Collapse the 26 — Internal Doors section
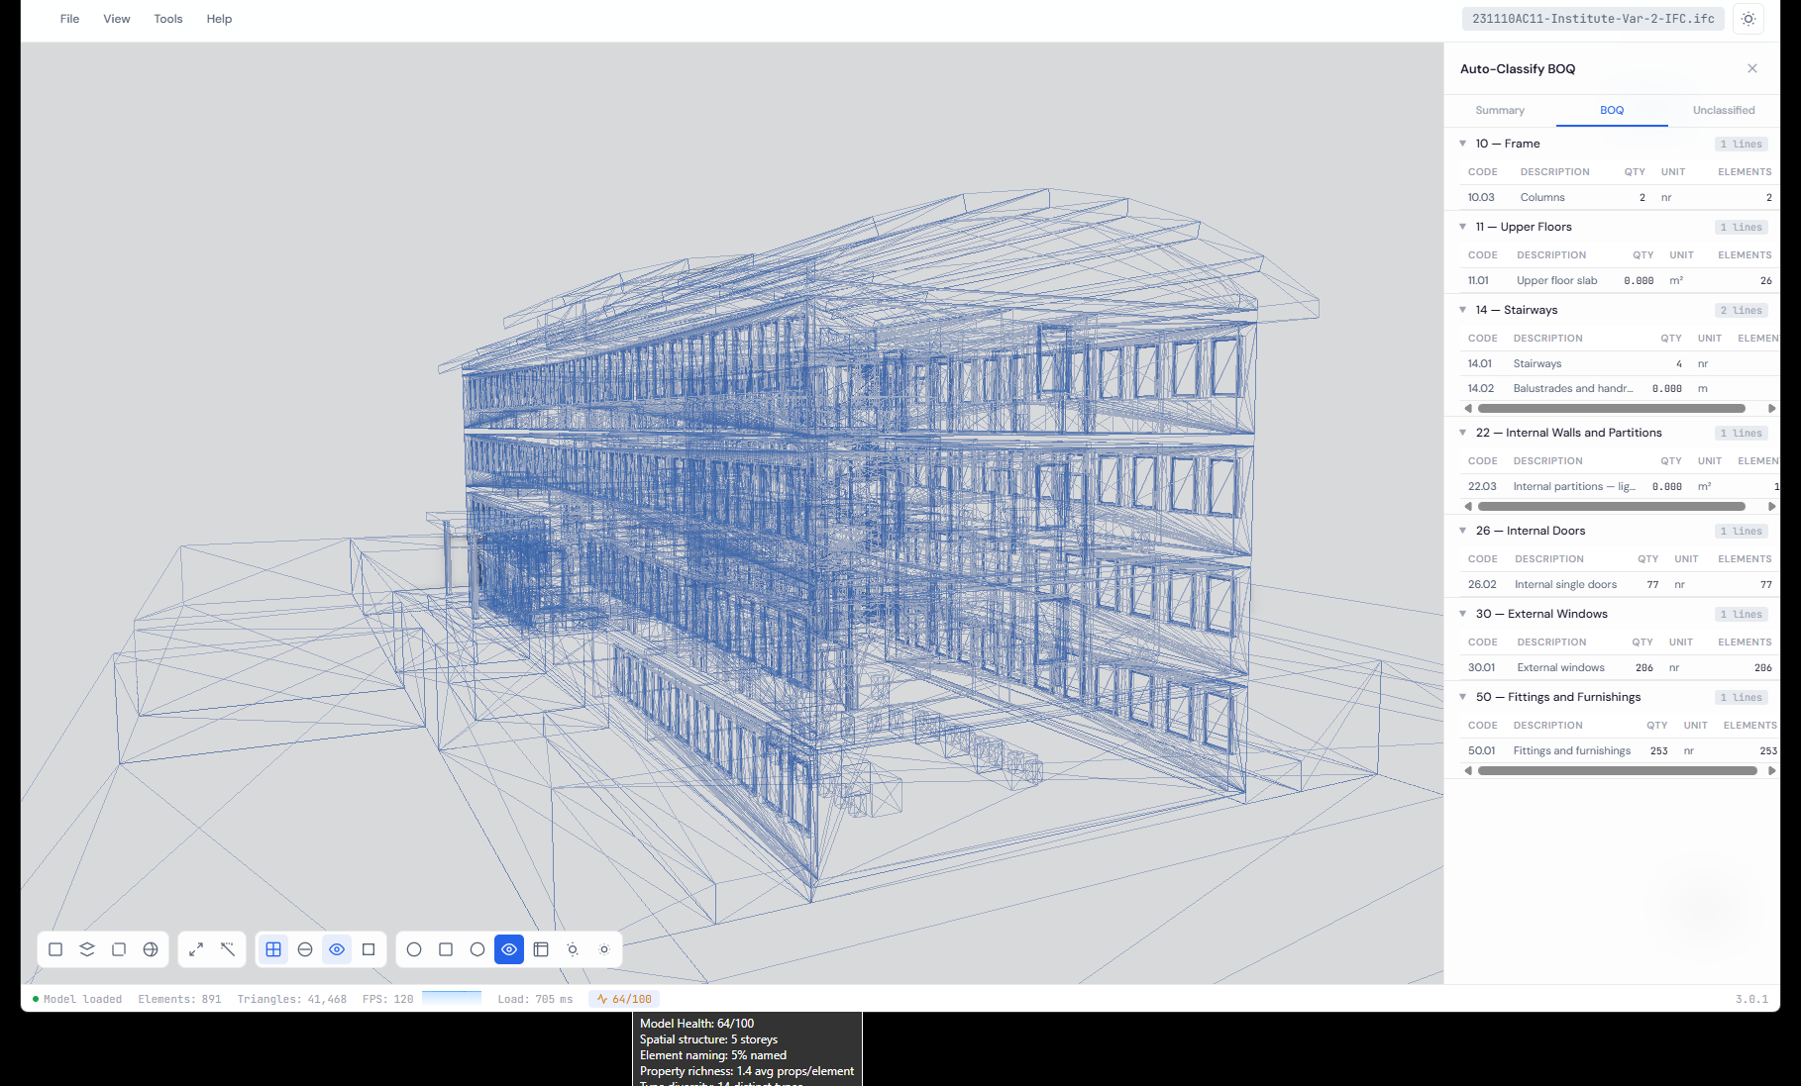The height and width of the screenshot is (1086, 1801). [x=1463, y=531]
